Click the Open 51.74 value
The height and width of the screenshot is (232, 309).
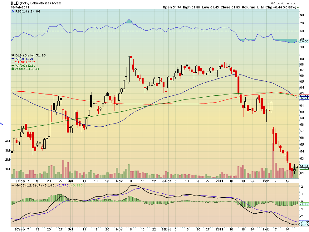tap(172, 7)
